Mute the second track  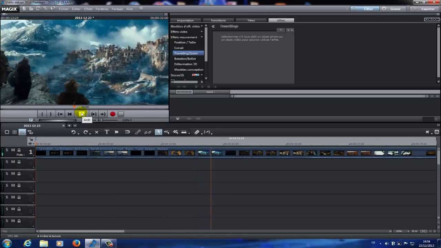(x=13, y=162)
